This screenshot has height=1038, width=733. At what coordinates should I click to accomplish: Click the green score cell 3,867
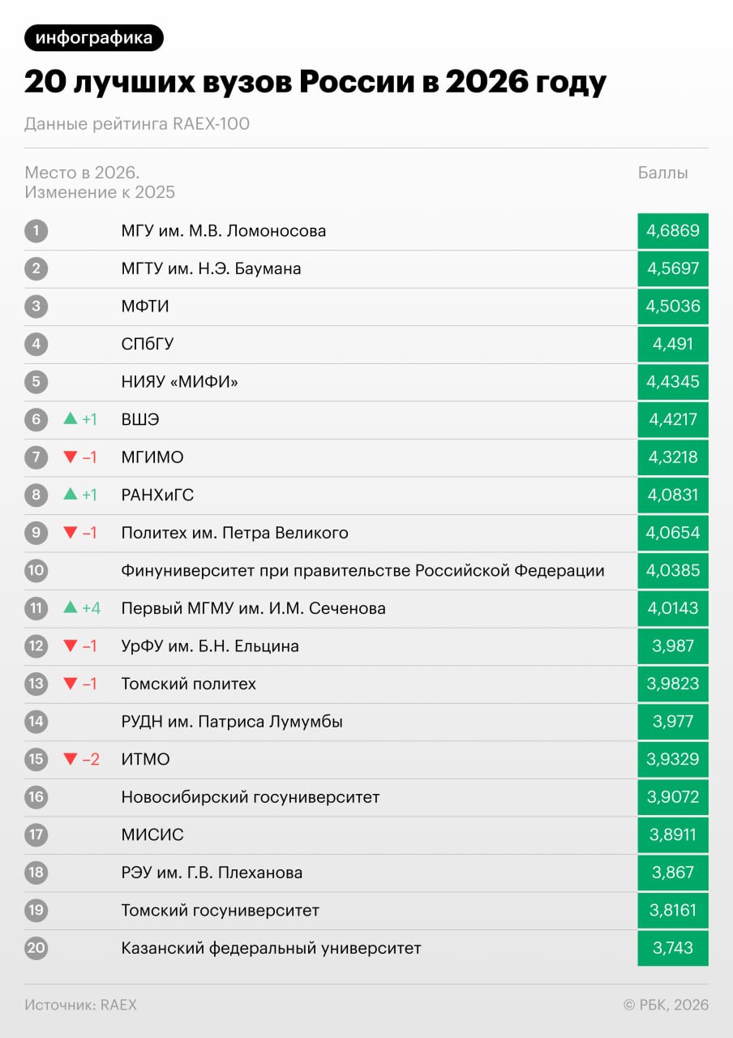pos(673,873)
